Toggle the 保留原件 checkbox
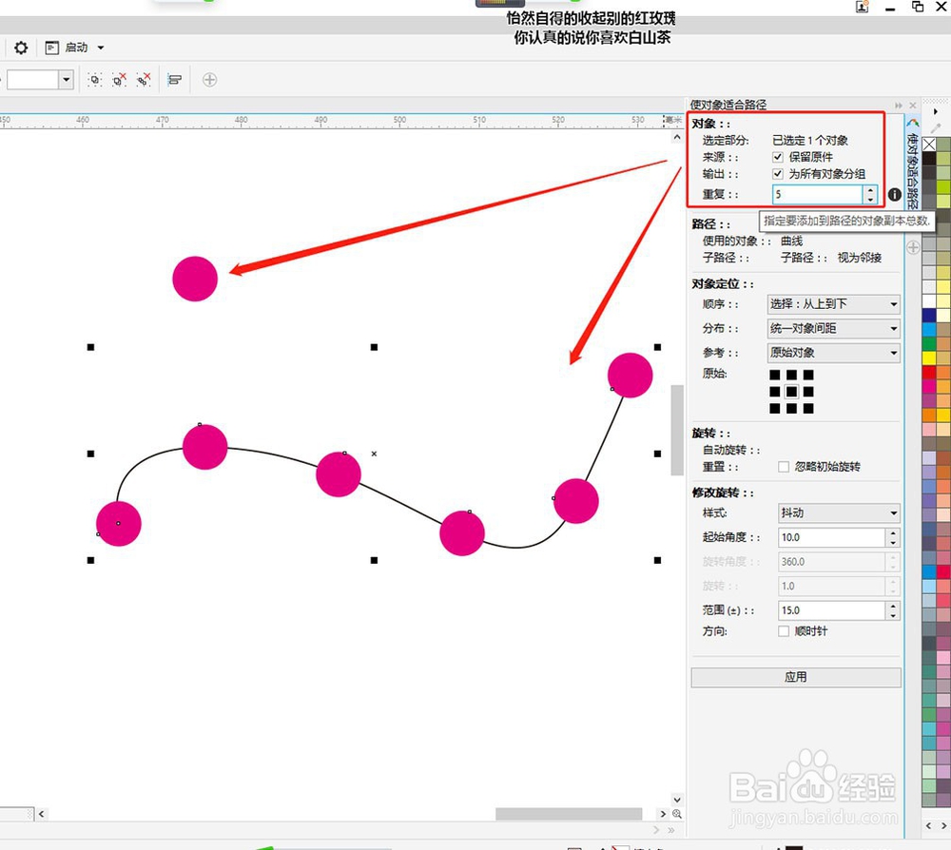 click(778, 157)
